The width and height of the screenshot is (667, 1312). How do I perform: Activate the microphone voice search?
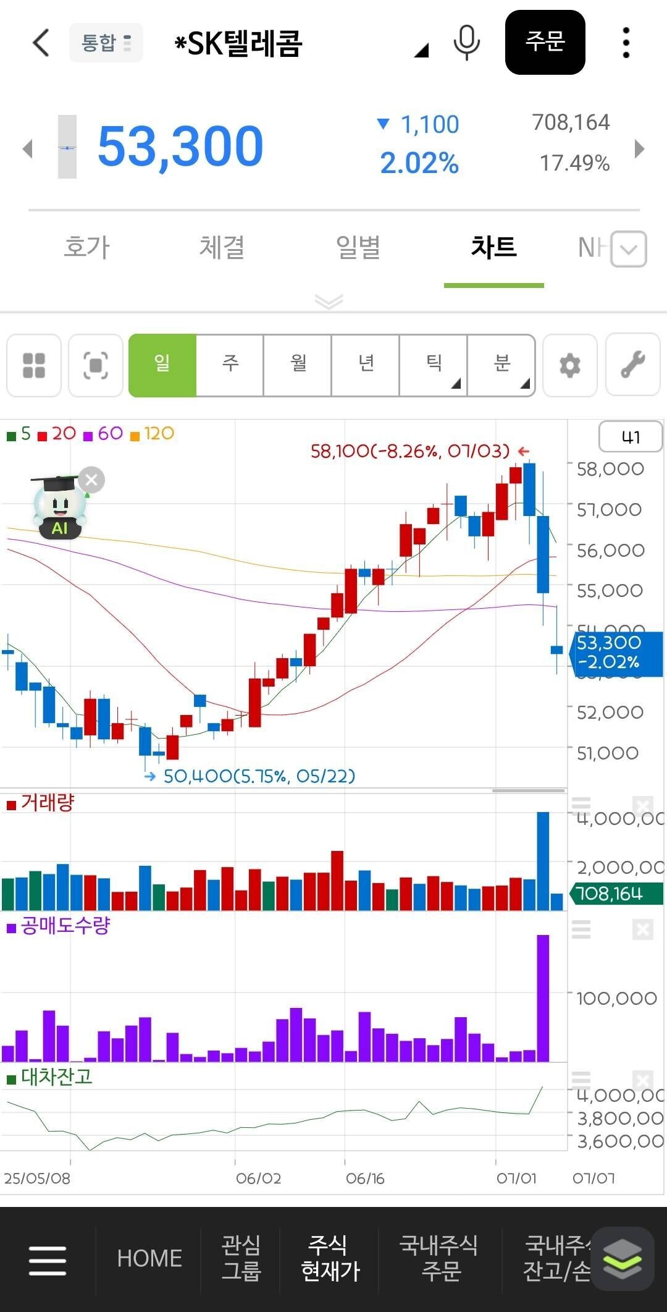[466, 43]
